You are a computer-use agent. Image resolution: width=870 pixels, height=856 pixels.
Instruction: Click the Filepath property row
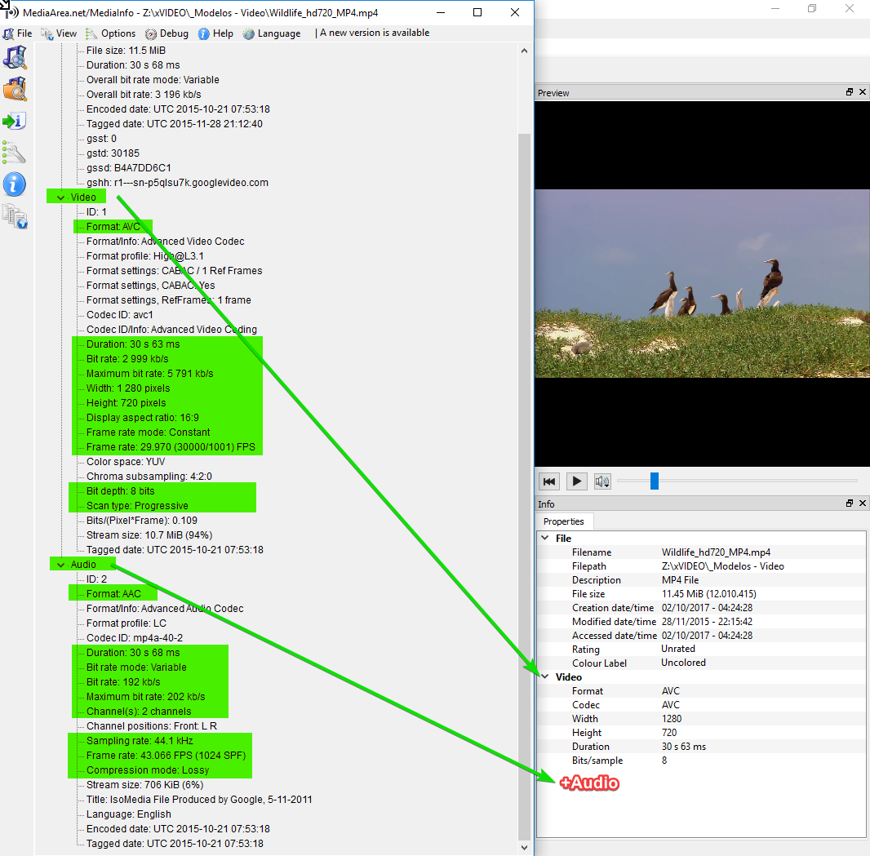pos(701,566)
